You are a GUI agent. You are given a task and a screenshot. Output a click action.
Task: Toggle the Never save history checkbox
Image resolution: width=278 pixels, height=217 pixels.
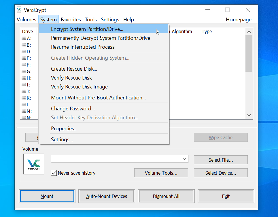click(54, 173)
